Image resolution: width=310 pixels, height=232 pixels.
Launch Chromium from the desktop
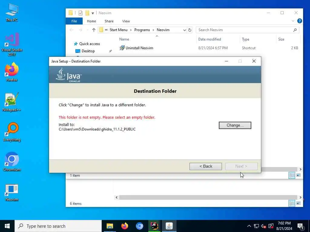(x=12, y=162)
